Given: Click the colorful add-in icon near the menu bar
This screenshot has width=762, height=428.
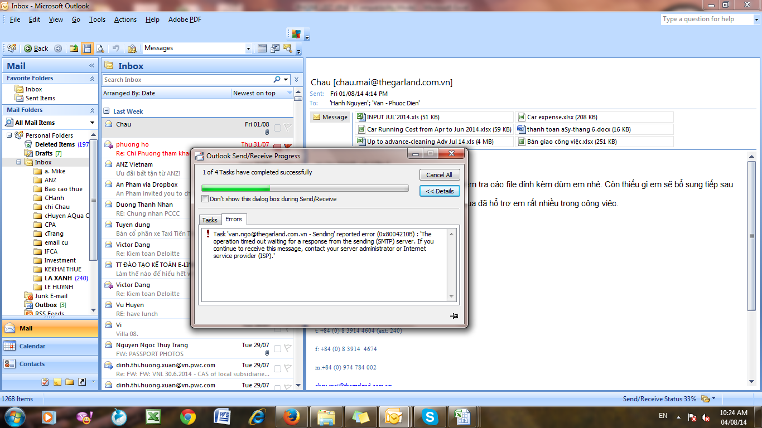Looking at the screenshot, I should tap(296, 34).
